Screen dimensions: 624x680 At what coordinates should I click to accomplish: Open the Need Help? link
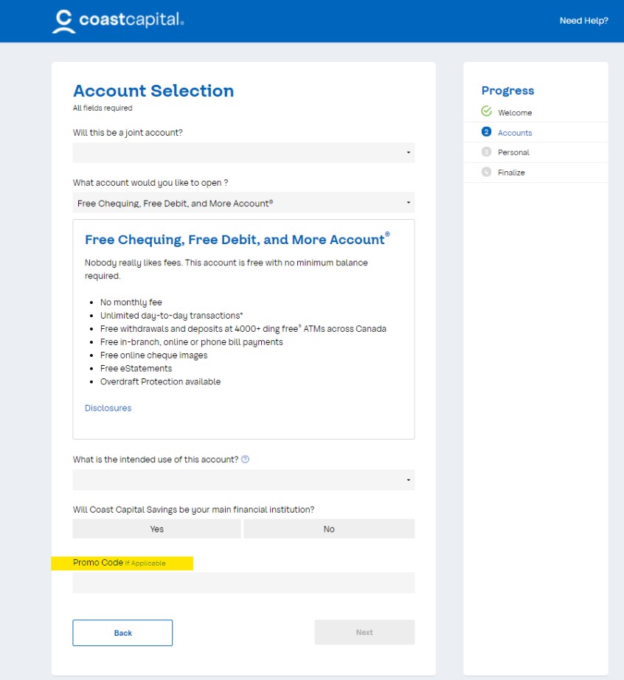[x=583, y=21]
